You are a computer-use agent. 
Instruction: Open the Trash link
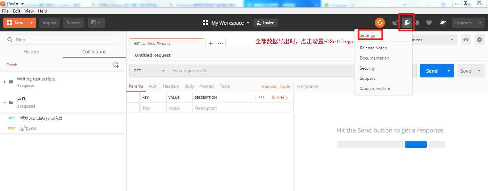pos(12,65)
